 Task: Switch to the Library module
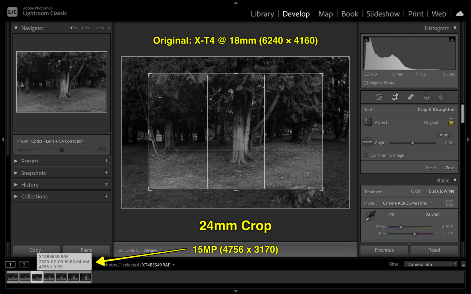[262, 13]
